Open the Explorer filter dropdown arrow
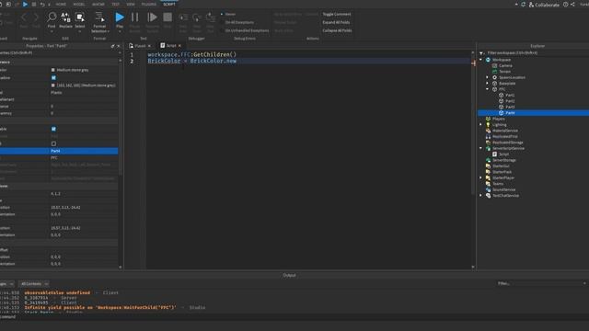Viewport: 589px width, 331px height. tap(481, 53)
